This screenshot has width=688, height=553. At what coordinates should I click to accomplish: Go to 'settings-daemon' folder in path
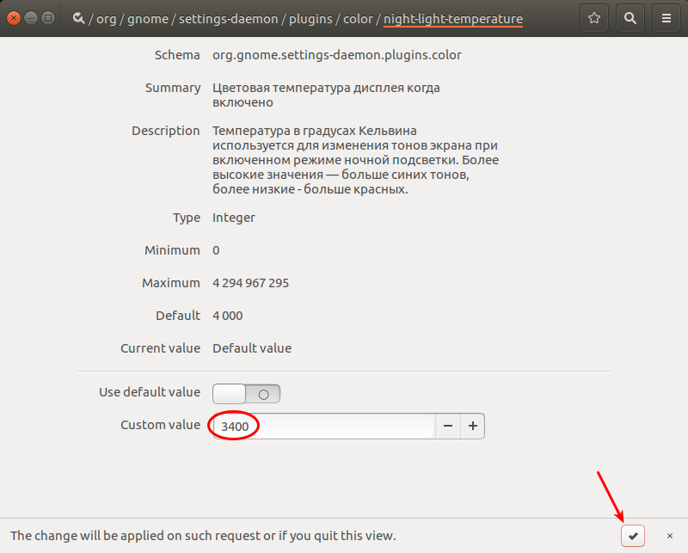[x=228, y=19]
